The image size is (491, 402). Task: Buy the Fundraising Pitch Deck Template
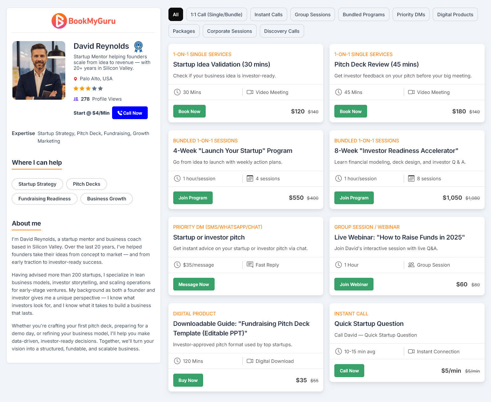[188, 380]
